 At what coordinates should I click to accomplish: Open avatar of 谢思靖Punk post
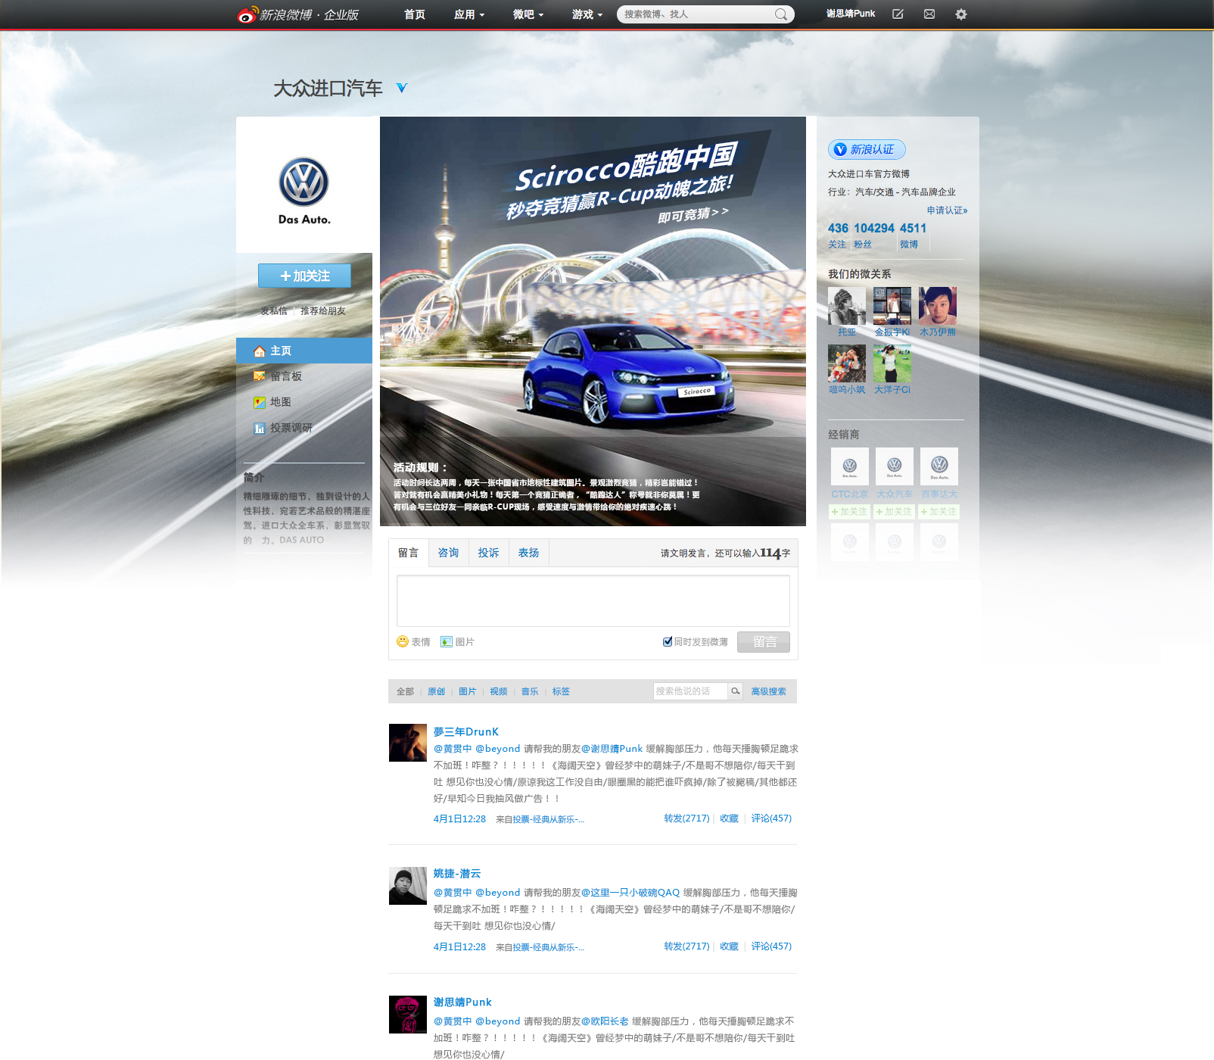coord(408,1015)
